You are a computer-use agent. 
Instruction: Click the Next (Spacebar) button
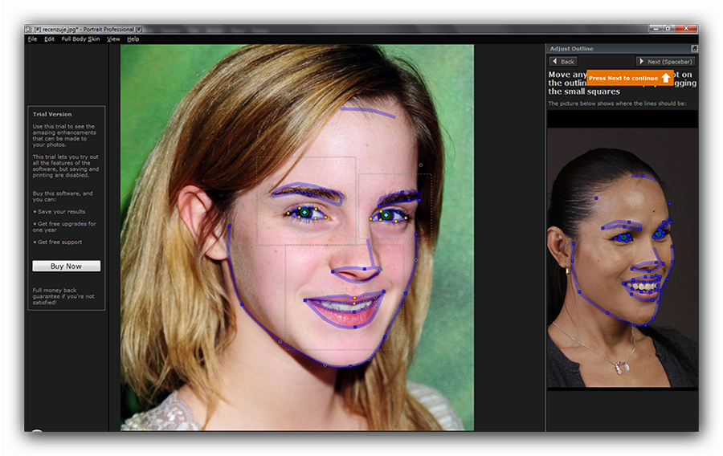(665, 61)
